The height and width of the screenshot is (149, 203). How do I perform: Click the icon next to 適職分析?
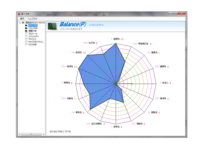click(26, 31)
